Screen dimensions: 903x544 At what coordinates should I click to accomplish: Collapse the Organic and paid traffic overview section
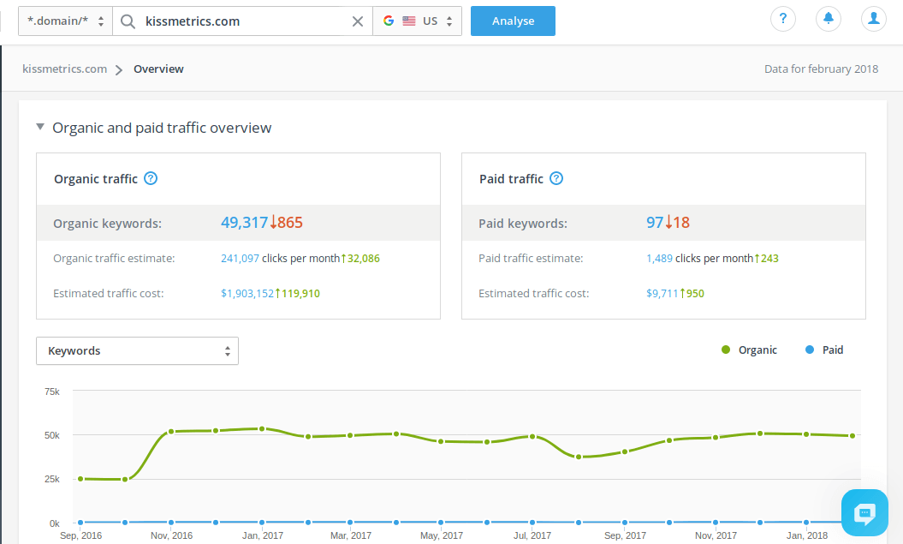tap(40, 128)
